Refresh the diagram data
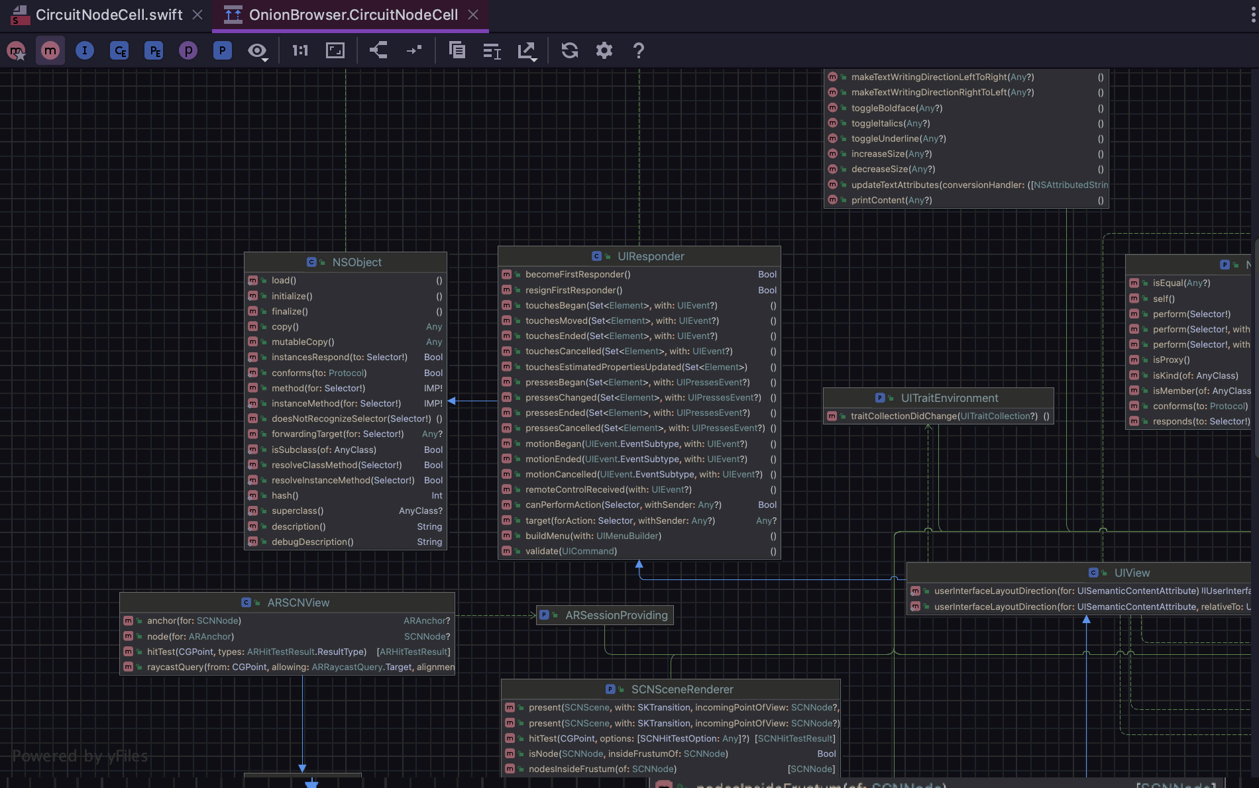This screenshot has width=1259, height=788. [x=570, y=50]
